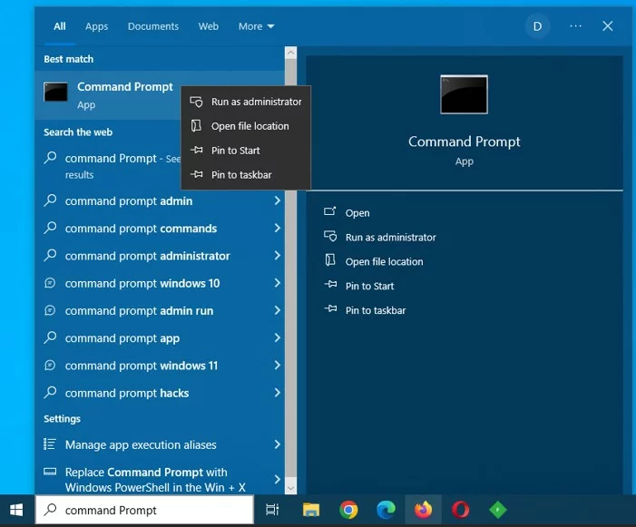Expand the arrow beside 'command prompt admin run'
The image size is (636, 527).
pyautogui.click(x=278, y=310)
